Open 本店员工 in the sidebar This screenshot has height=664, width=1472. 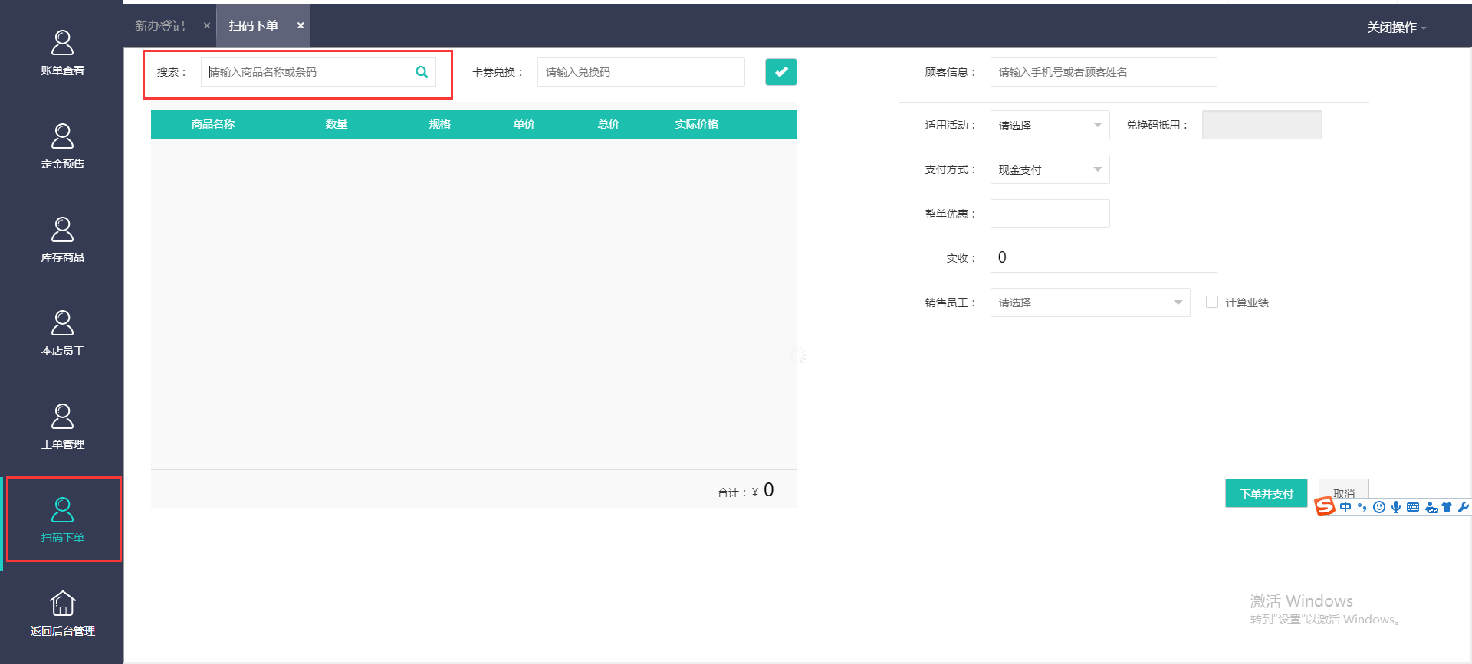pyautogui.click(x=62, y=333)
